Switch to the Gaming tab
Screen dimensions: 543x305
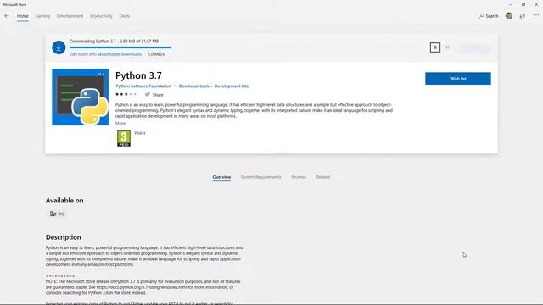[42, 16]
